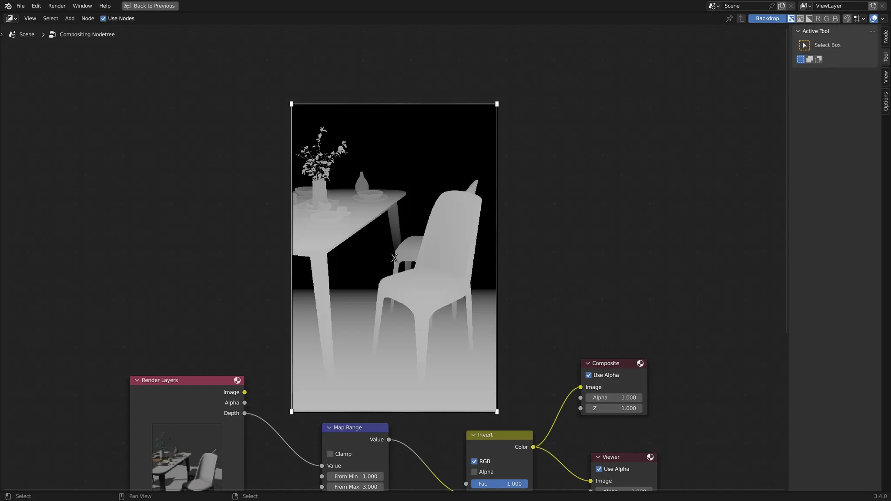
Task: Collapse the Active Tool panel
Action: (798, 31)
